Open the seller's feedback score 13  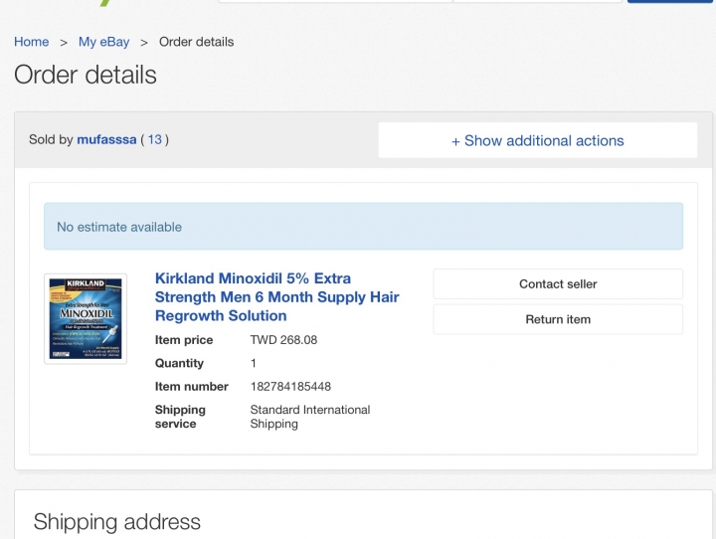coord(154,139)
